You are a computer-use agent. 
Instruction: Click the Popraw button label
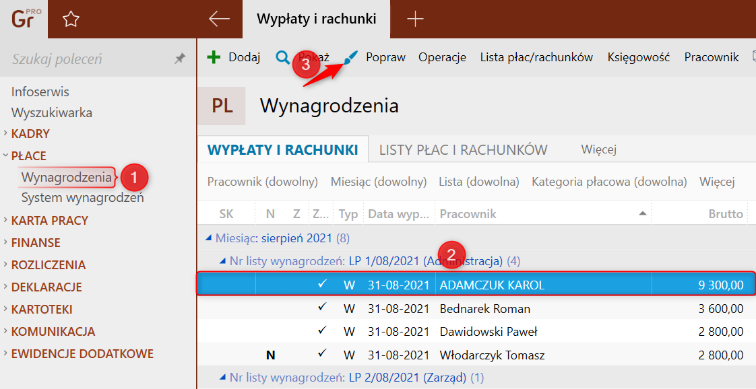[385, 57]
